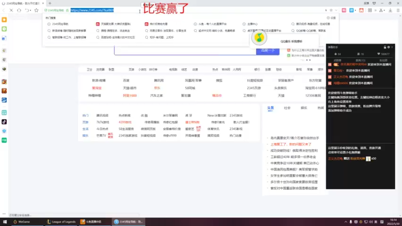The width and height of the screenshot is (402, 226).
Task: Open the 阿里1688 link
Action: (x=130, y=95)
